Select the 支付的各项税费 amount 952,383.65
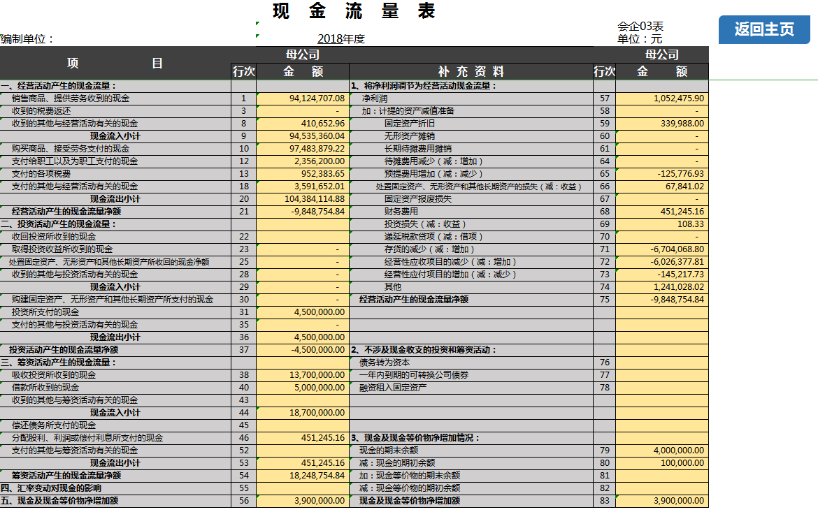This screenshot has width=818, height=512. tap(302, 174)
